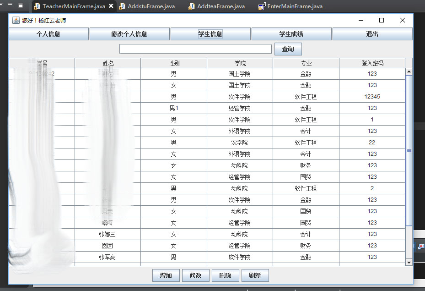
Task: Click the 删除 button
Action: coord(225,275)
